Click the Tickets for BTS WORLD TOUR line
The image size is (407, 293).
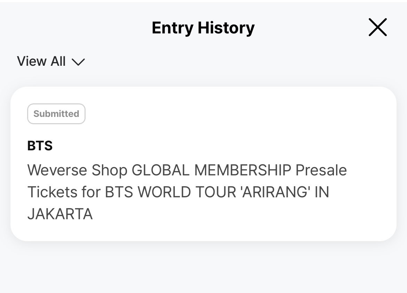178,192
